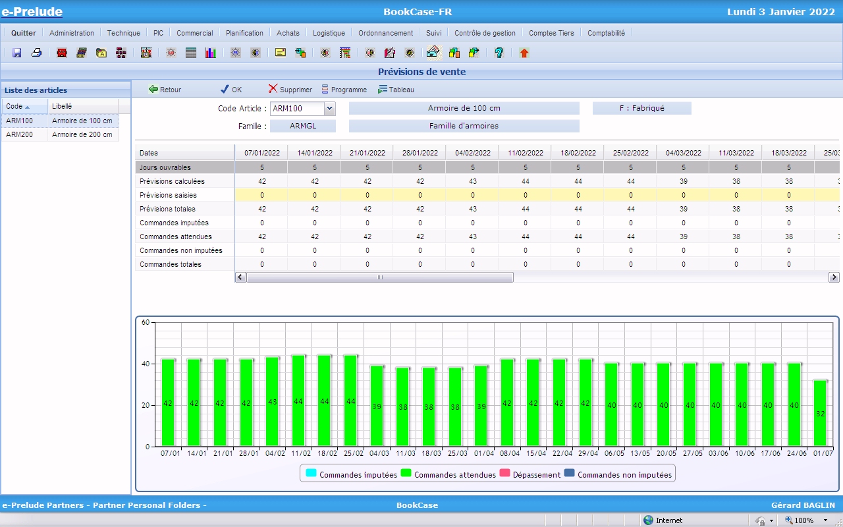Click the Supprimer delete button
This screenshot has width=843, height=527.
(290, 90)
